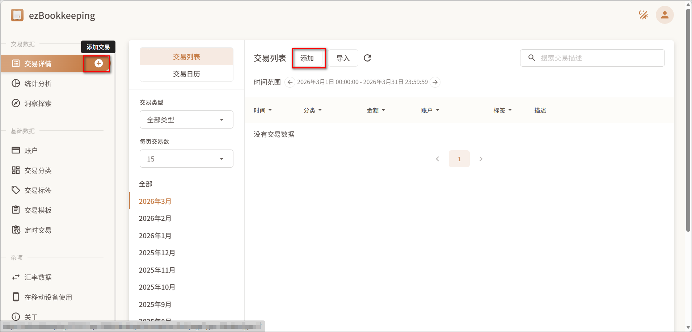
Task: Open the user avatar menu
Action: [x=664, y=15]
